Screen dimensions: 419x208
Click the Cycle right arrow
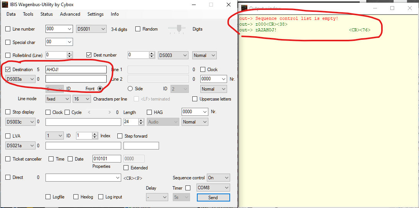(x=110, y=112)
